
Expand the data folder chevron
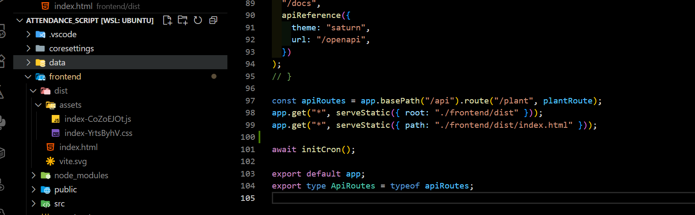(x=29, y=62)
